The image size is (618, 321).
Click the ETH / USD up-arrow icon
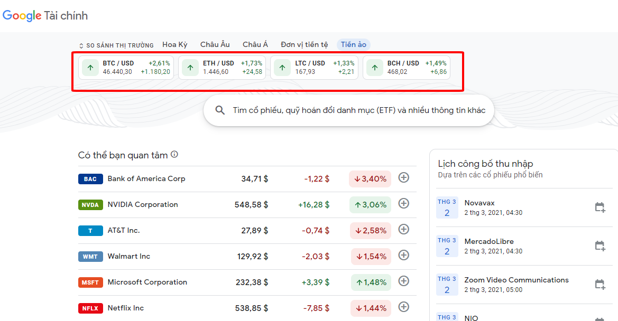190,68
